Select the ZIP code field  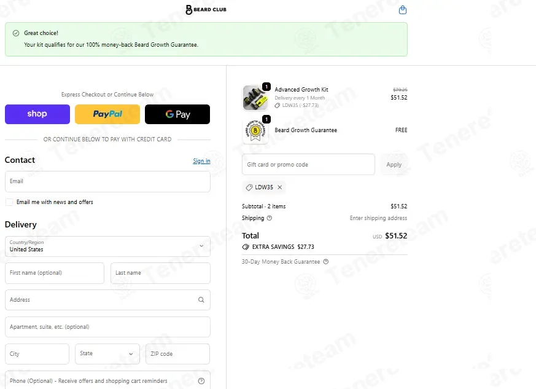(x=178, y=354)
